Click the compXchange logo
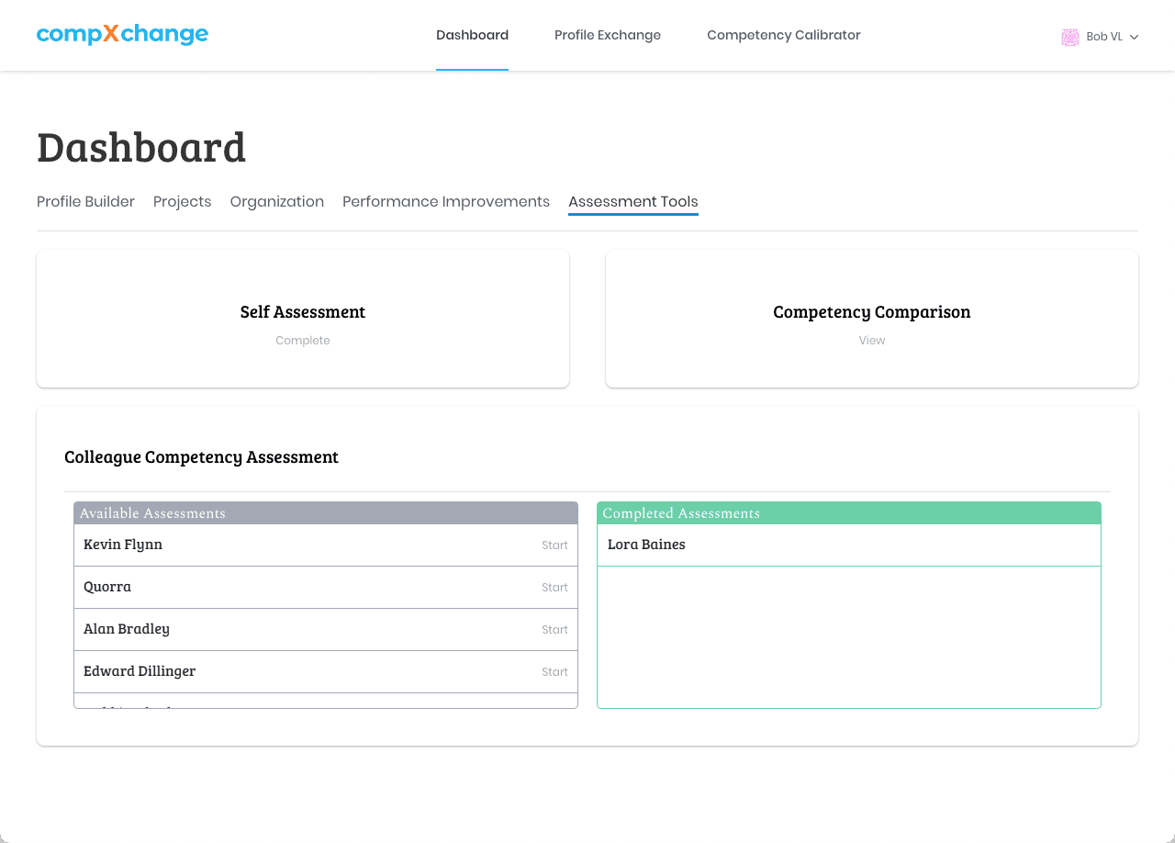Screen dimensions: 1175x843 tap(122, 34)
